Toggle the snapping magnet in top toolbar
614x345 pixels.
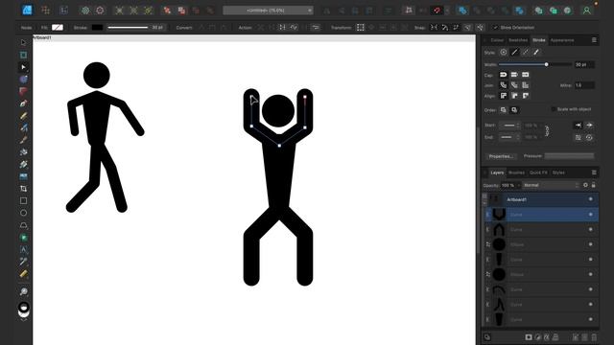[x=437, y=11]
